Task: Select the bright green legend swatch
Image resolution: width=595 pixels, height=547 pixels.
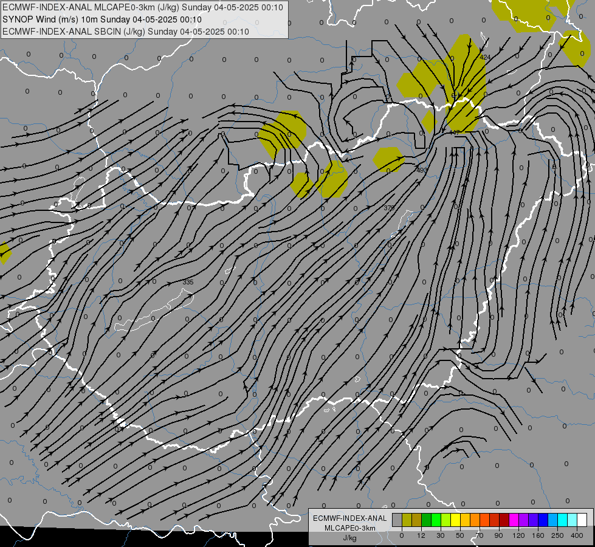Action: click(x=436, y=520)
